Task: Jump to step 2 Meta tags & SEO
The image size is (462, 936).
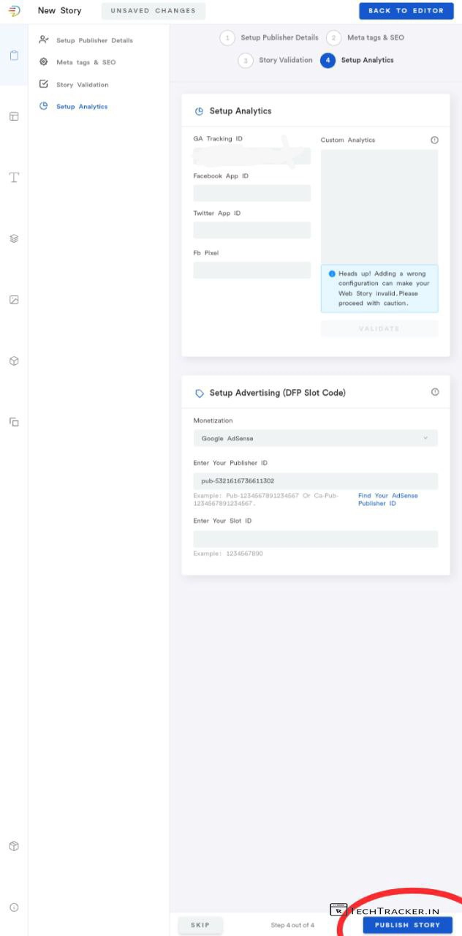Action: (x=366, y=37)
